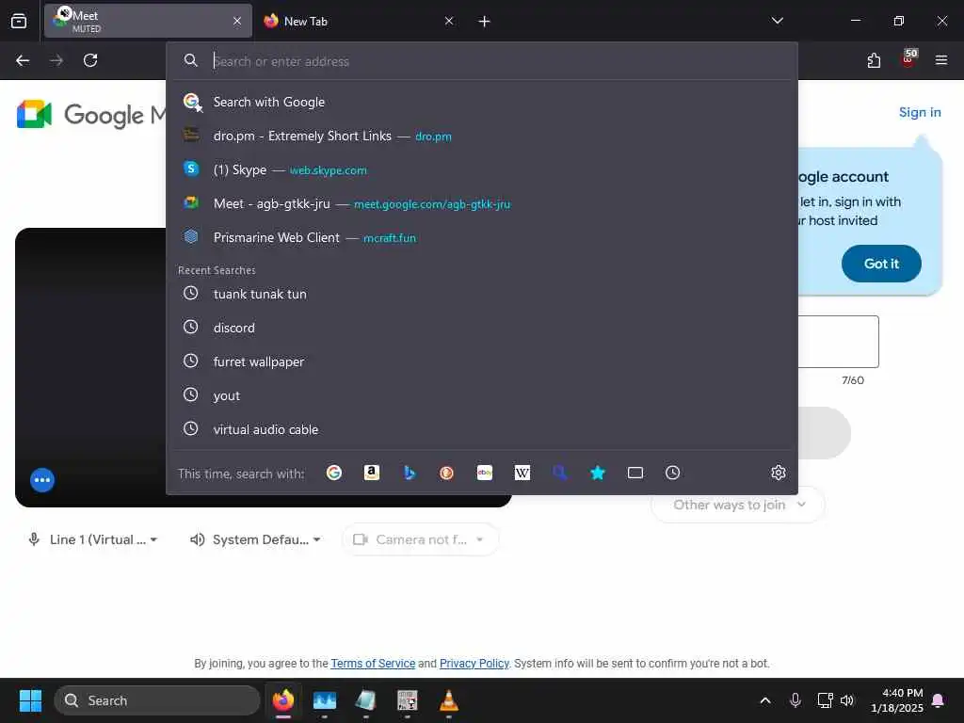The image size is (964, 723).
Task: Click the tray microphone icon
Action: 795,700
